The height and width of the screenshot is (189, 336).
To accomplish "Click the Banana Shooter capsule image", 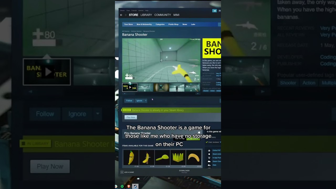I will pos(212,48).
